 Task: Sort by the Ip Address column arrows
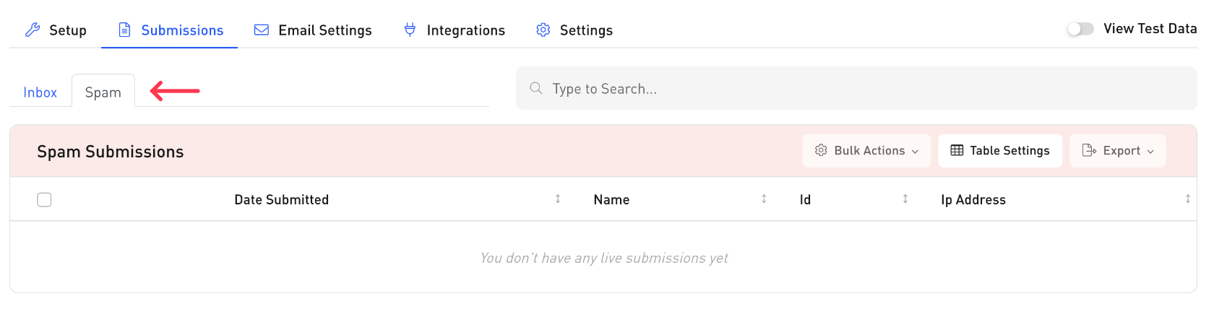click(x=1188, y=199)
